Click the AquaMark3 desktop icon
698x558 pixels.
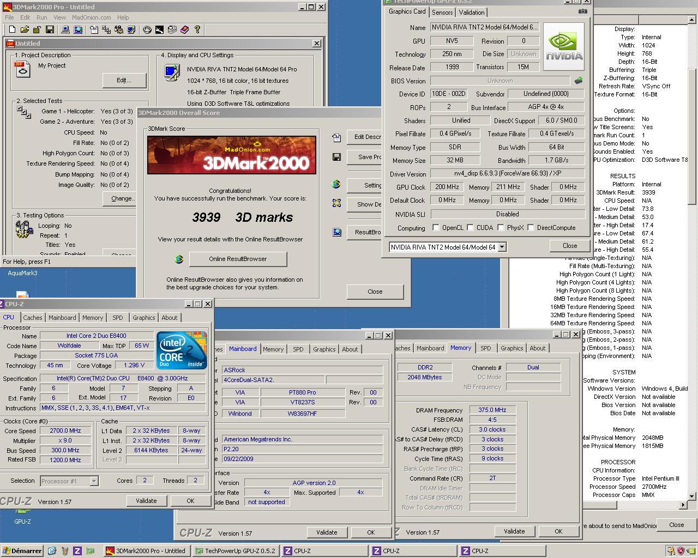[x=22, y=273]
